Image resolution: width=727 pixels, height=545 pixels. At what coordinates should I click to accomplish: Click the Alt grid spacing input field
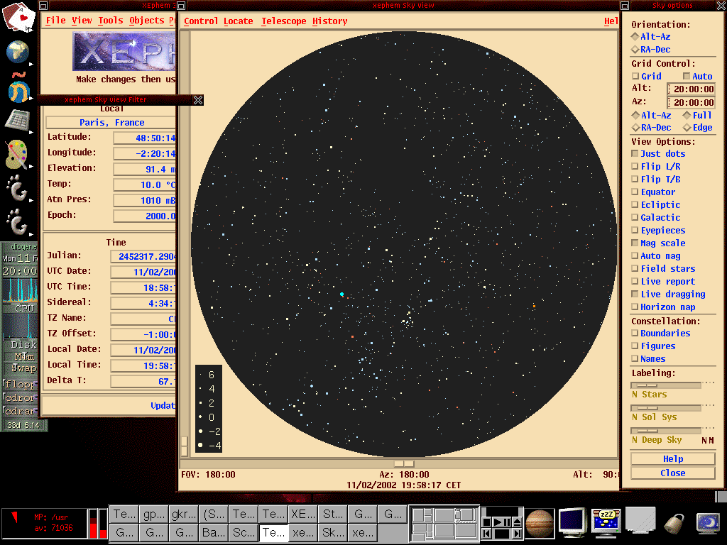coord(692,89)
